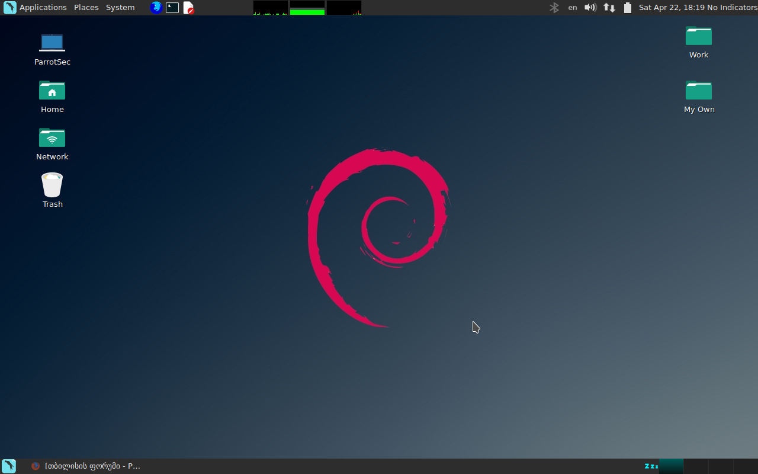Open the Places menu
Screen dimensions: 758x474
(86, 8)
